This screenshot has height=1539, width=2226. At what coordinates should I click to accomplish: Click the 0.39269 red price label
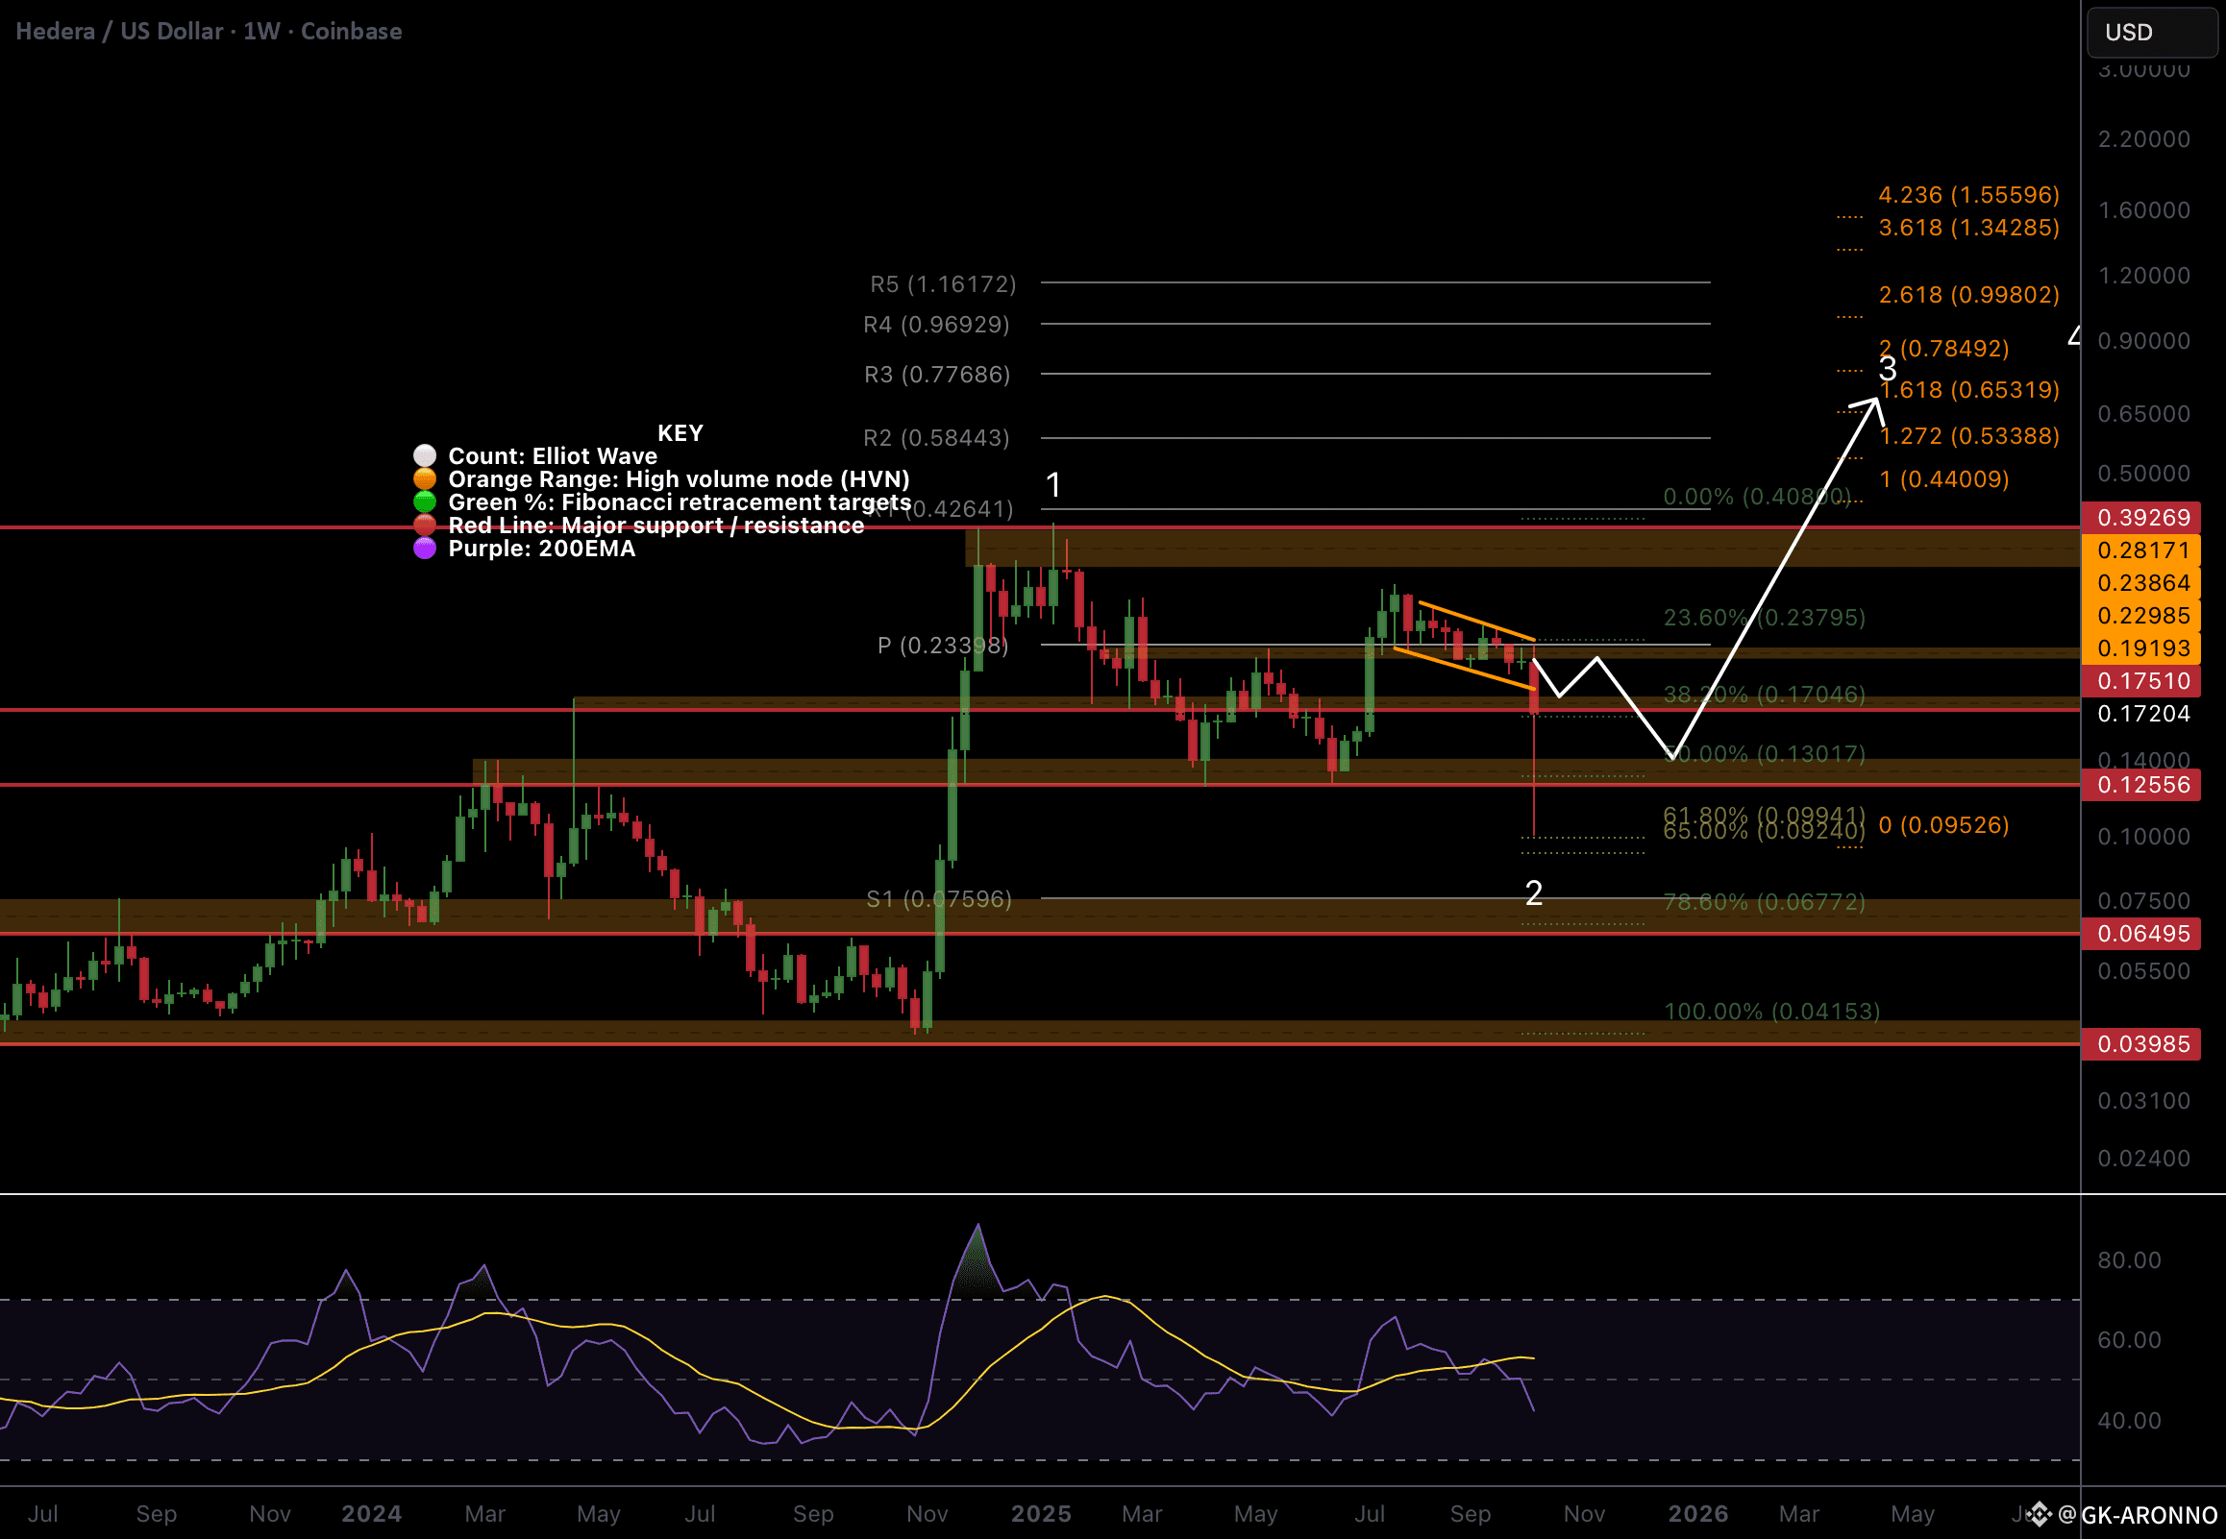pos(2142,518)
